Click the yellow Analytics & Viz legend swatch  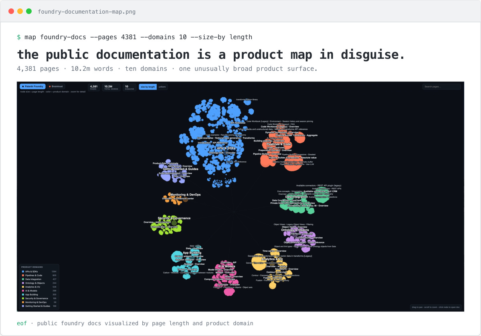coord(23,287)
